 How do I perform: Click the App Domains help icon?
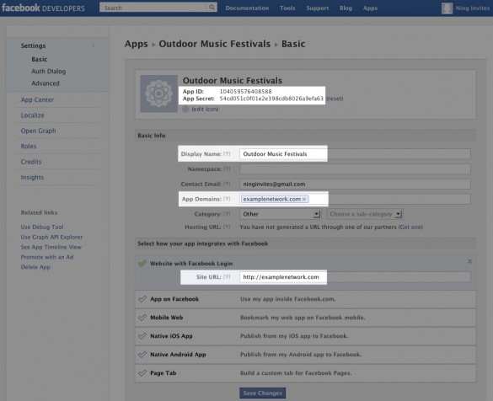point(227,199)
